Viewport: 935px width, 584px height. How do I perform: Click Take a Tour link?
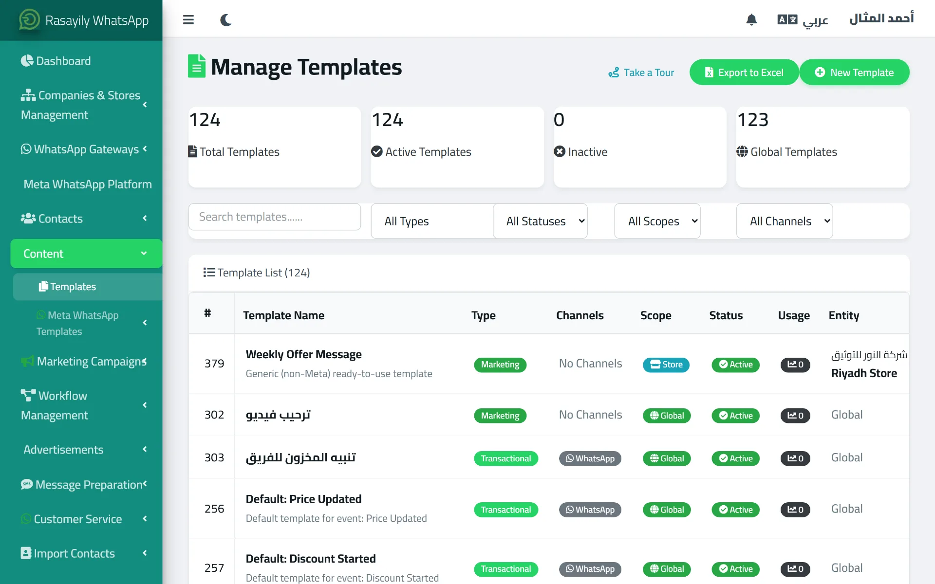click(641, 73)
